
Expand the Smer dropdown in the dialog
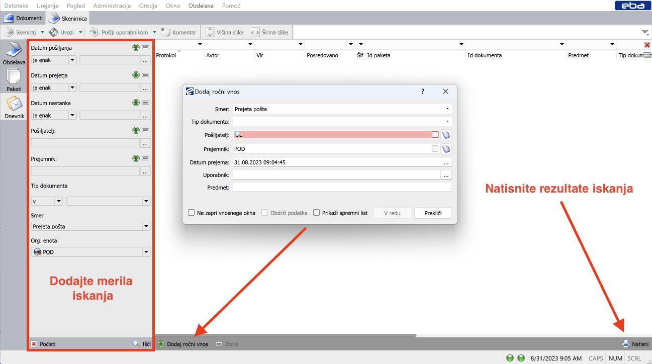447,109
